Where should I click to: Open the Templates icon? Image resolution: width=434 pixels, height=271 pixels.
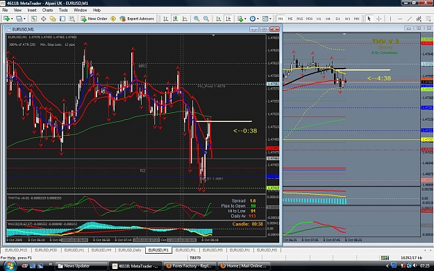(x=265, y=19)
